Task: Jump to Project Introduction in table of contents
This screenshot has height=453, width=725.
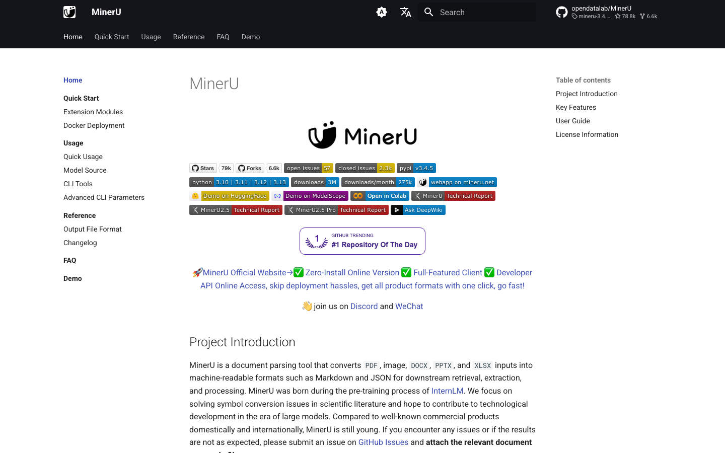Action: click(x=587, y=94)
